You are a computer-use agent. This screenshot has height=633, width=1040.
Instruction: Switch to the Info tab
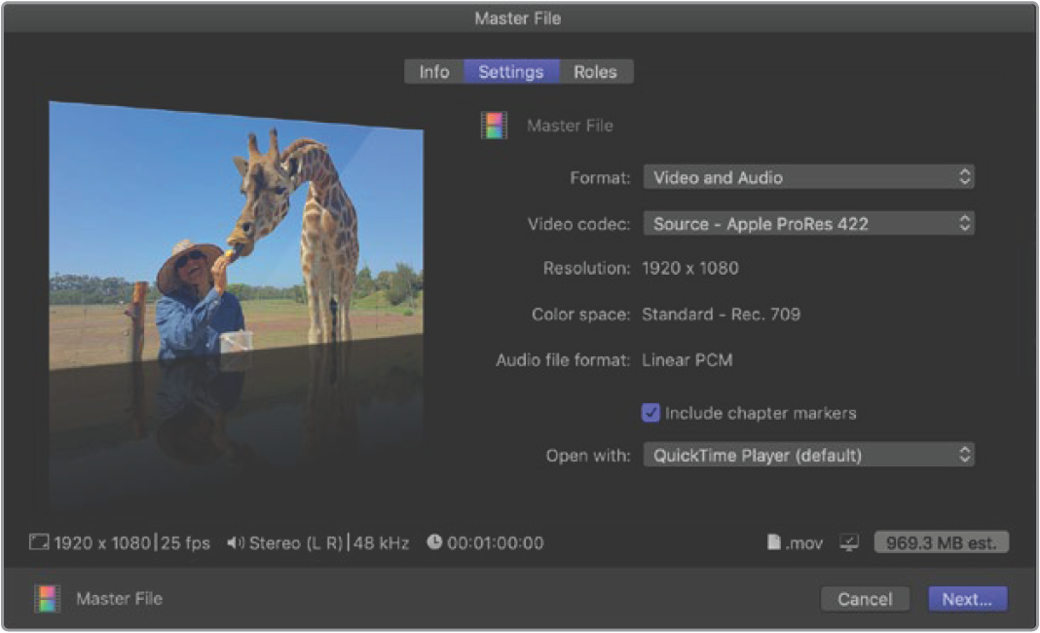tap(433, 72)
